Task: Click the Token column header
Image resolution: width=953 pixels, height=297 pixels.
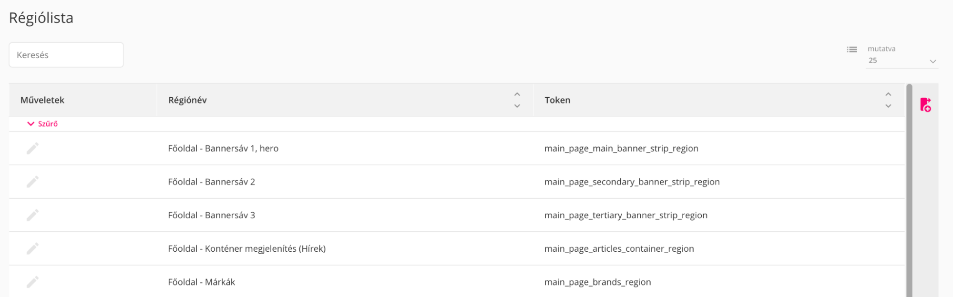Action: pyautogui.click(x=557, y=100)
